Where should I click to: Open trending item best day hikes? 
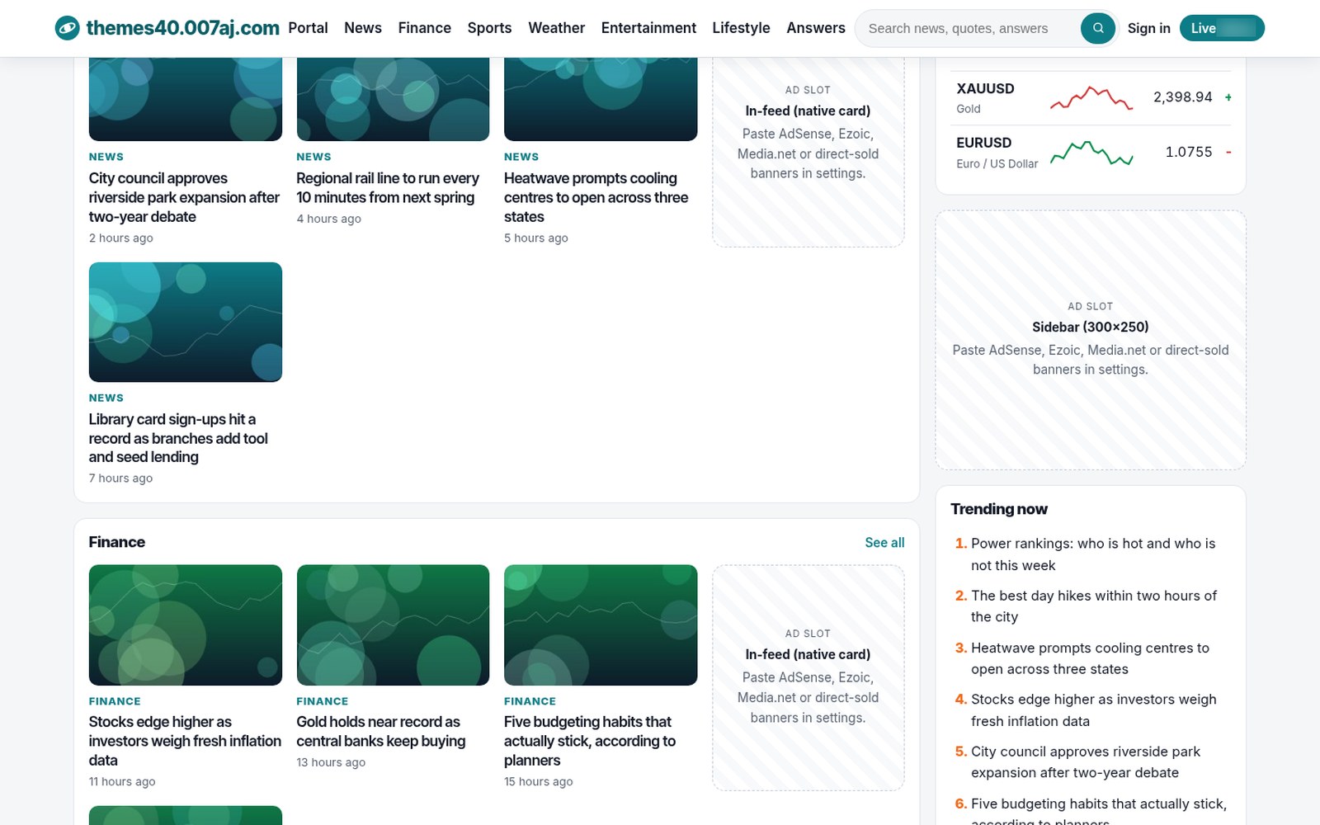click(x=1094, y=606)
